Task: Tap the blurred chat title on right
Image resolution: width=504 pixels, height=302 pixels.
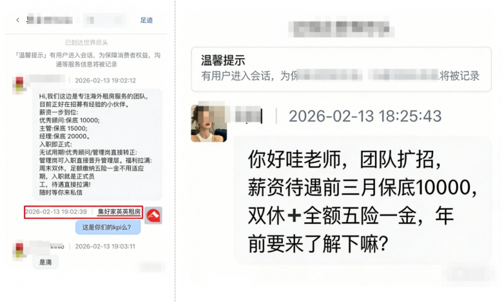Action: coord(341,29)
